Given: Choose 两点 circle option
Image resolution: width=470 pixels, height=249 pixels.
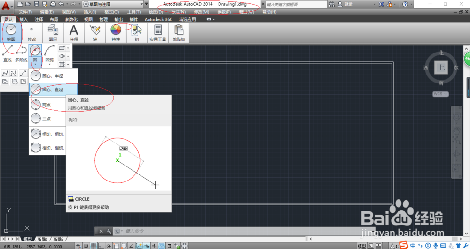Looking at the screenshot, I should point(48,105).
